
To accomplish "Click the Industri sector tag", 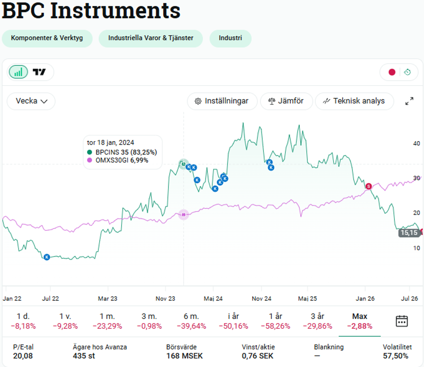I will point(230,38).
